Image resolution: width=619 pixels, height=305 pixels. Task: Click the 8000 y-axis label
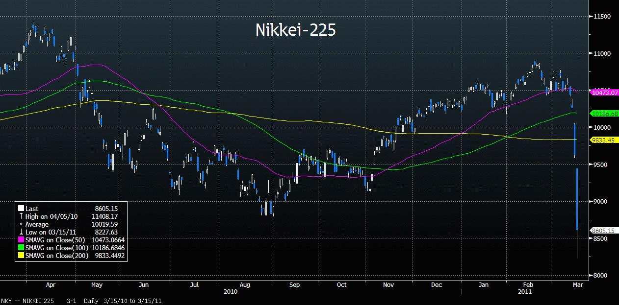click(x=600, y=276)
